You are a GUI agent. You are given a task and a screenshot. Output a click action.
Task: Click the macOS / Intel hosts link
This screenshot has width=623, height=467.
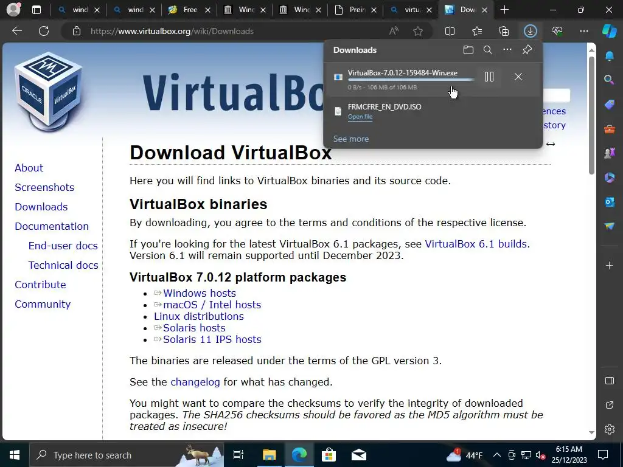click(212, 305)
